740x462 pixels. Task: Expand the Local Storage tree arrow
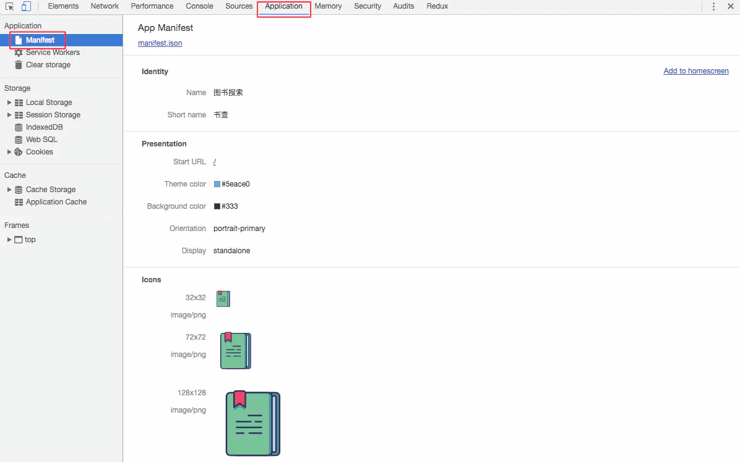[9, 103]
